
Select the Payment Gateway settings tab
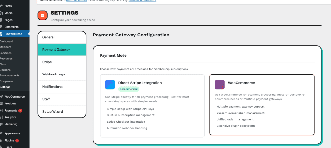pos(62,50)
